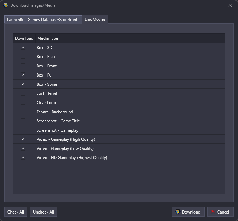Switch to LaunchBox Games Database/Storefronts tab
This screenshot has height=221, width=238.
[x=43, y=20]
